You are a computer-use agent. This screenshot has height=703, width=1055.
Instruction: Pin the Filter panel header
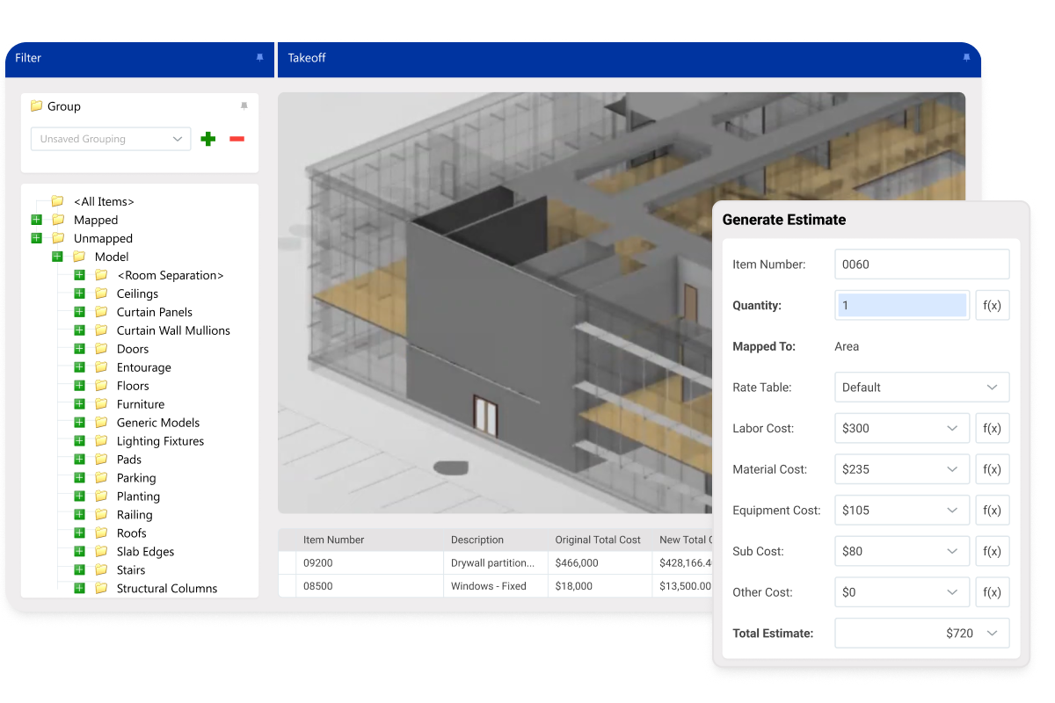tap(259, 58)
